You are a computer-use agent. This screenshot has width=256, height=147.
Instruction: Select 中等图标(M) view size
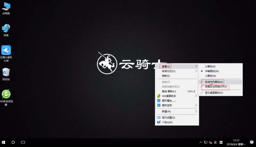(220, 71)
